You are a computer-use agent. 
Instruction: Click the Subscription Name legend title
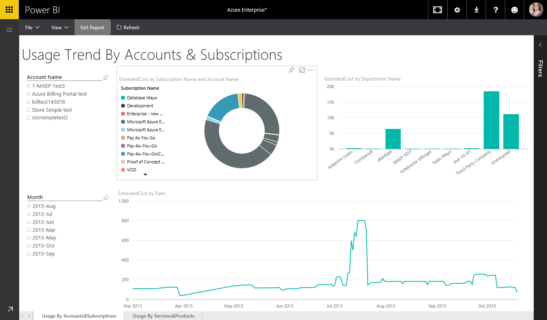pos(140,88)
